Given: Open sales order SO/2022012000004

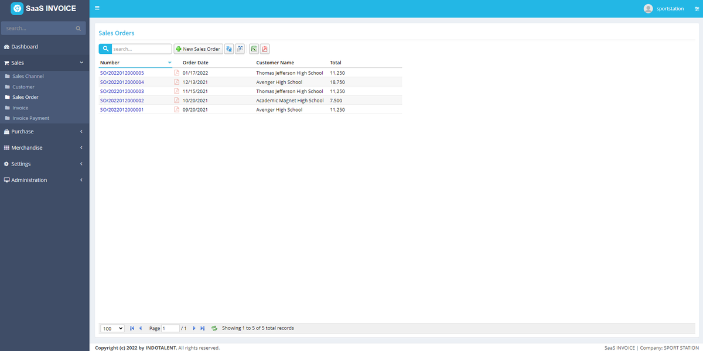Looking at the screenshot, I should [x=121, y=81].
